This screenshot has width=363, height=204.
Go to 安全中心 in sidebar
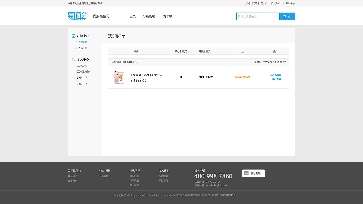(x=82, y=78)
